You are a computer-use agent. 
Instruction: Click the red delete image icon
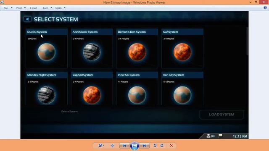tap(171, 146)
